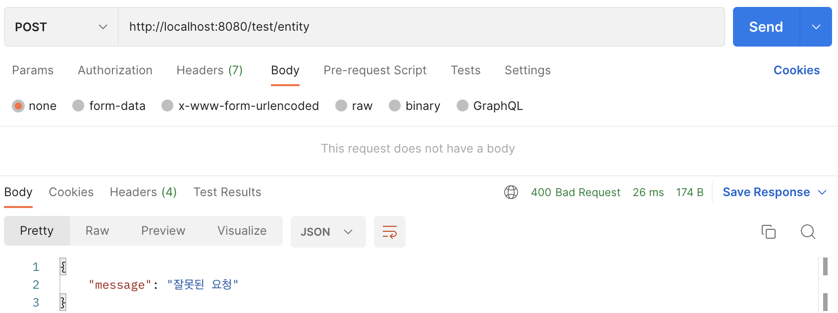
Task: Open the JSON format dropdown
Action: 327,232
